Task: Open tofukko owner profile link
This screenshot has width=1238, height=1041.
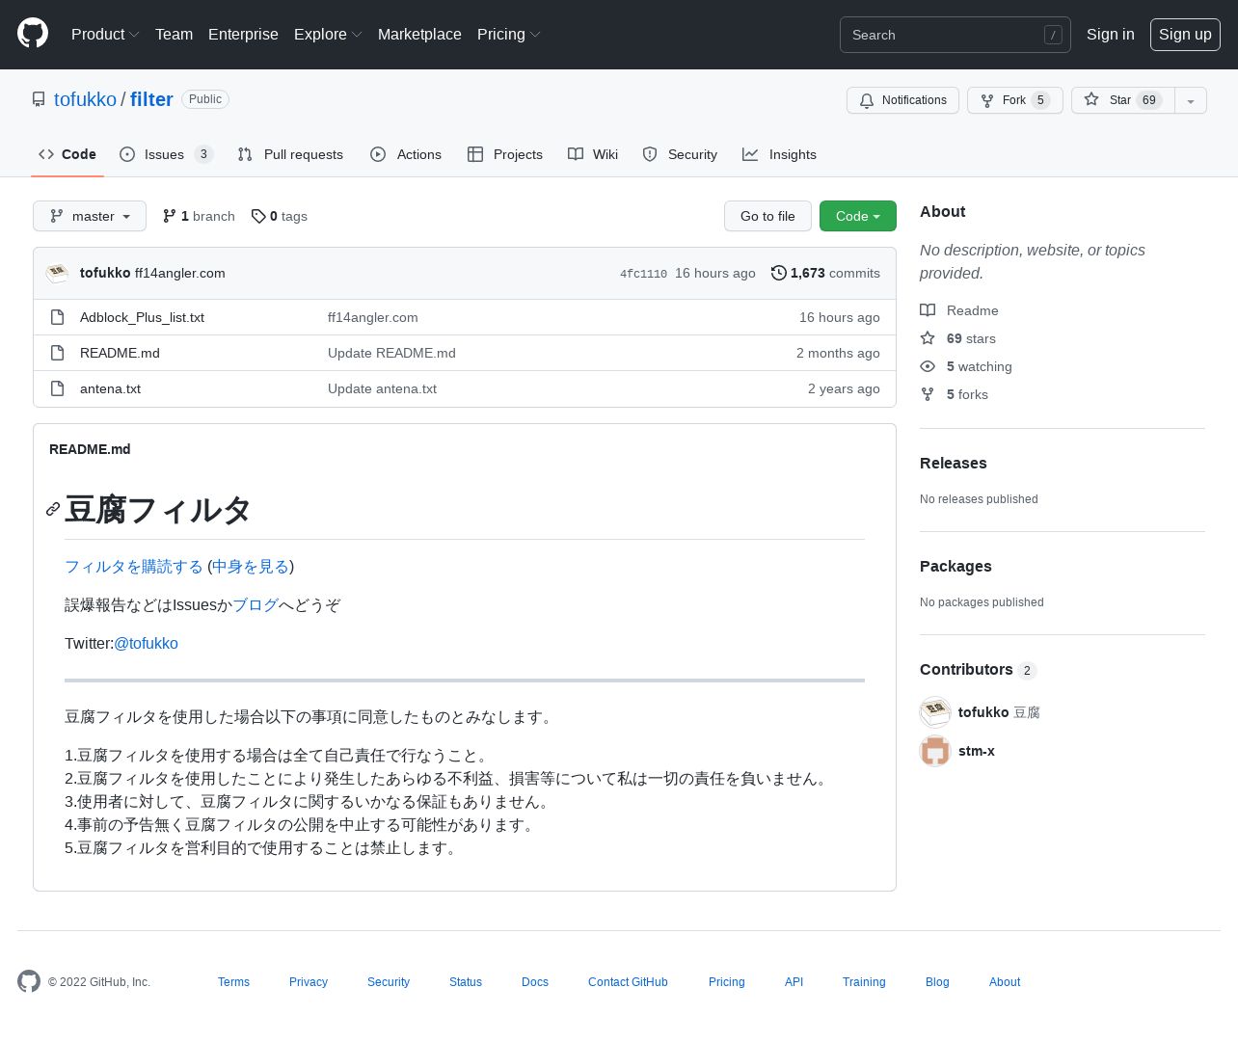Action: tap(85, 99)
